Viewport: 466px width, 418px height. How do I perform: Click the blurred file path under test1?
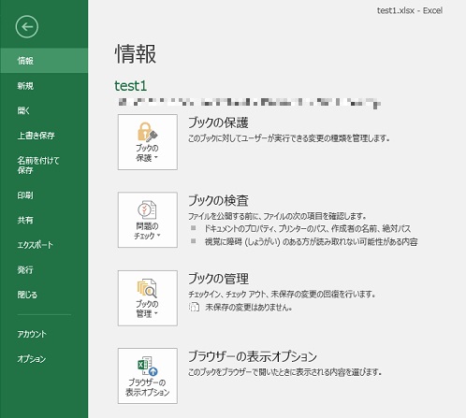point(250,103)
